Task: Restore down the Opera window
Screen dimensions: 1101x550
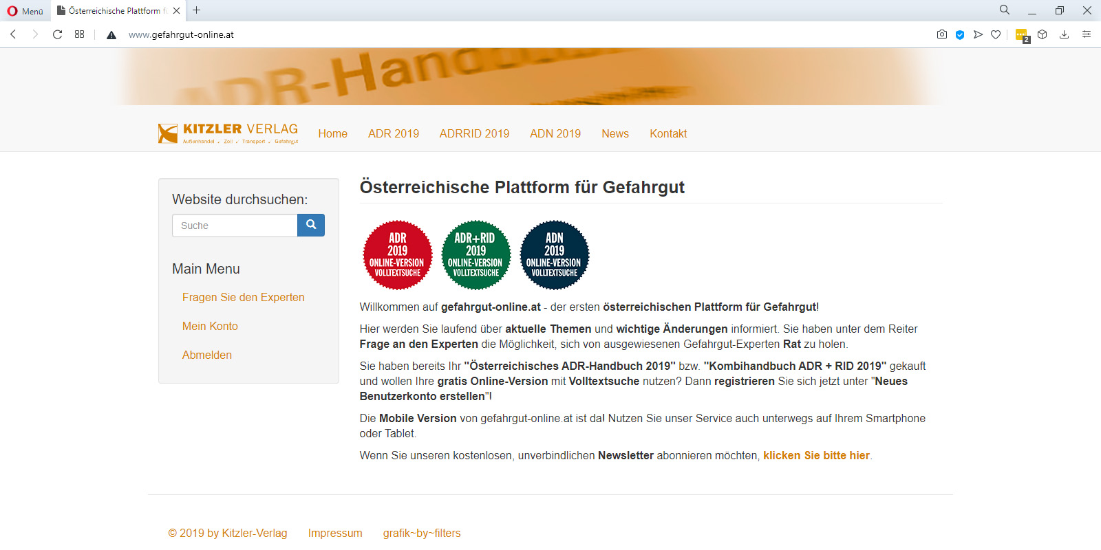Action: (1060, 10)
